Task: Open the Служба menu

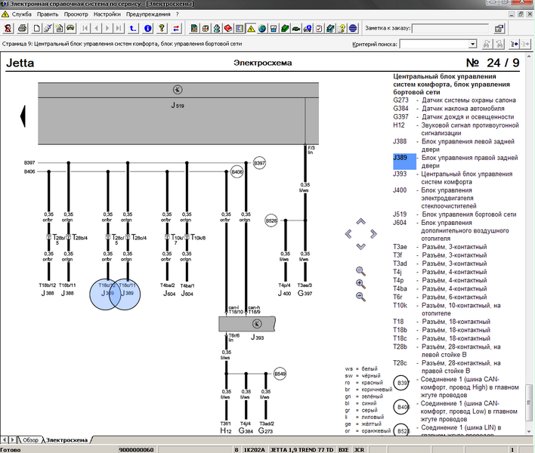Action: point(21,14)
